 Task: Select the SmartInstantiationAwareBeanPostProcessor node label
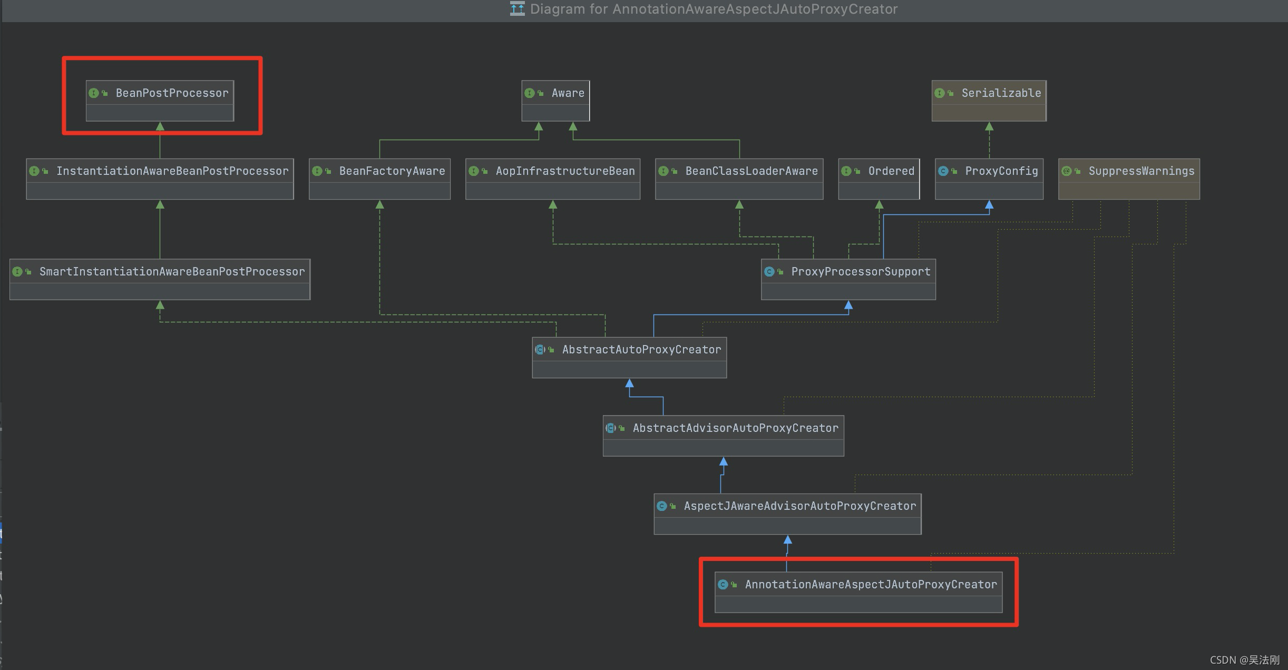click(x=172, y=272)
